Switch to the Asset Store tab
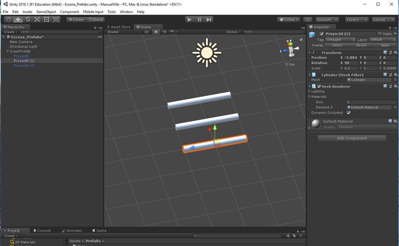The height and width of the screenshot is (246, 399). 119,27
